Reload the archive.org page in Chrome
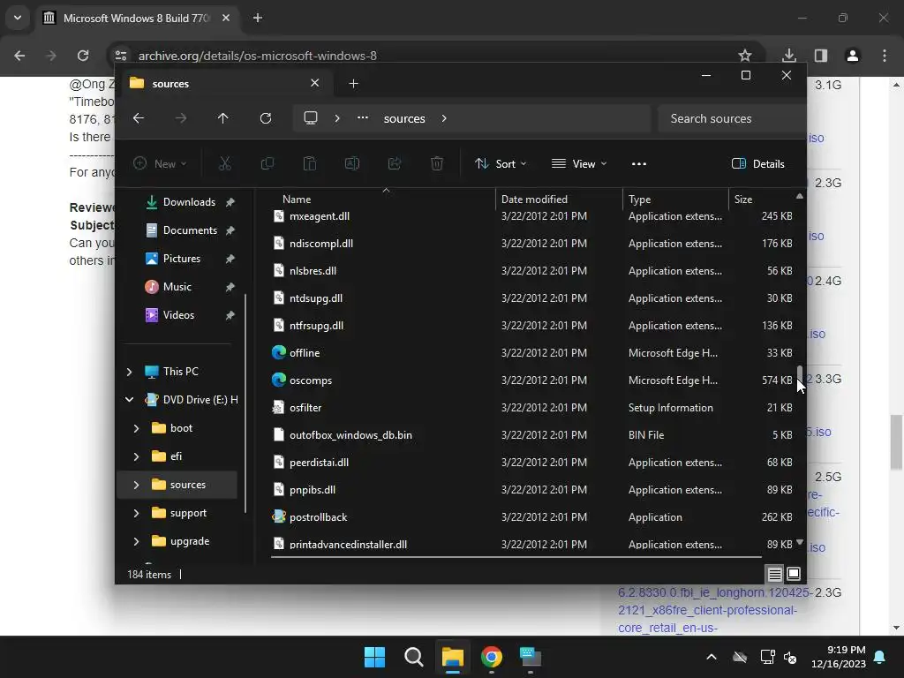Screen dimensions: 904x678 coord(83,56)
